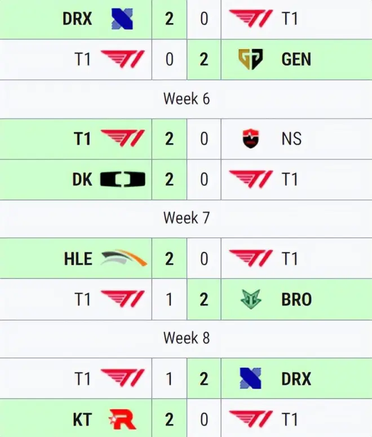Open the GEN team name link

coord(296,59)
